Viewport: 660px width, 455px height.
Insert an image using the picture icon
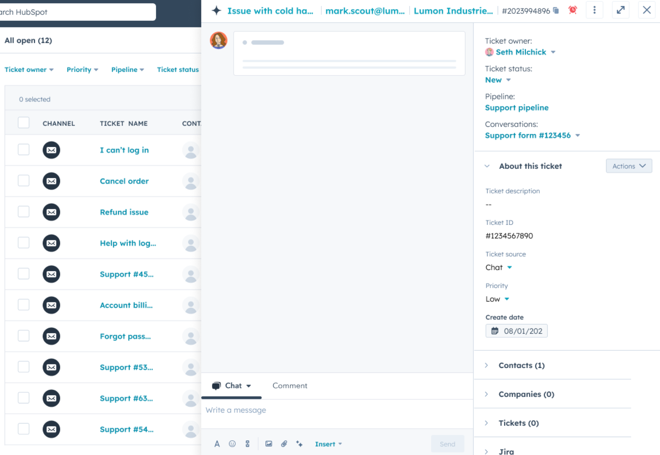pyautogui.click(x=269, y=444)
